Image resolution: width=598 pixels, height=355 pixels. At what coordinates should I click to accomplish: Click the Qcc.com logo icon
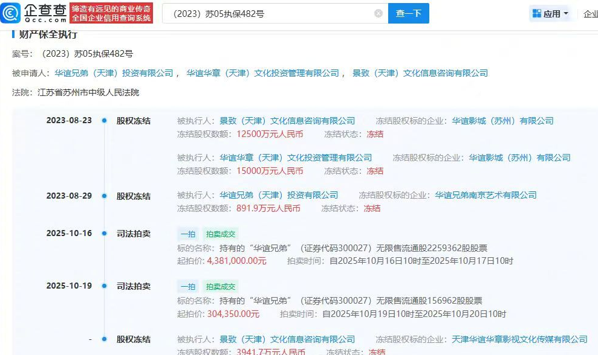(x=11, y=13)
